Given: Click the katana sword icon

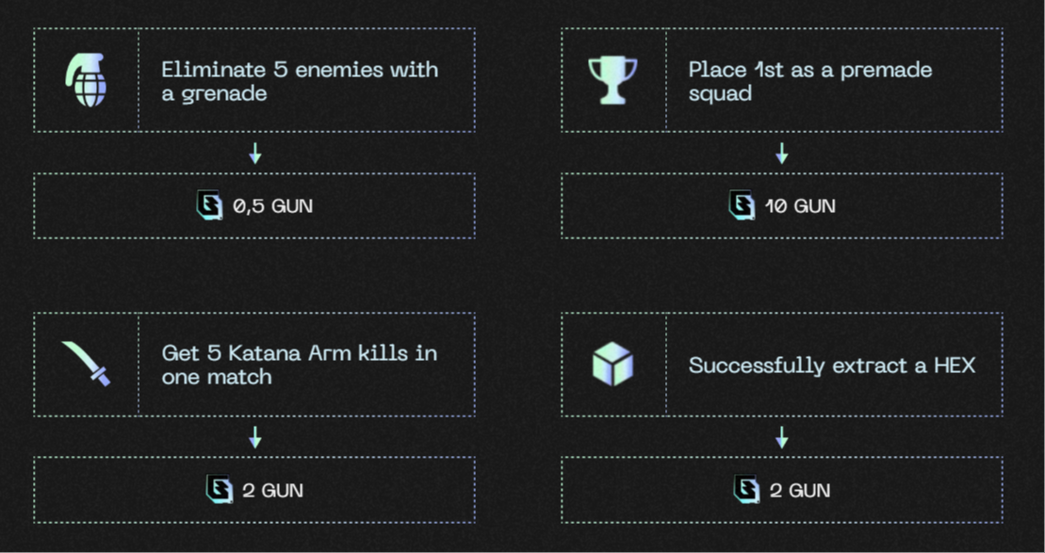Looking at the screenshot, I should click(x=86, y=364).
